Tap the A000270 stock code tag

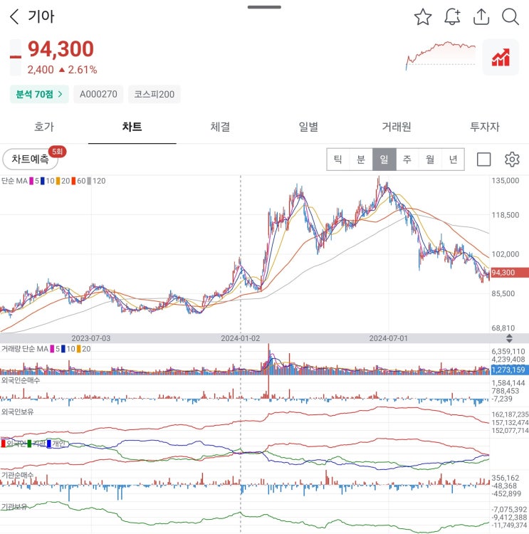point(98,94)
